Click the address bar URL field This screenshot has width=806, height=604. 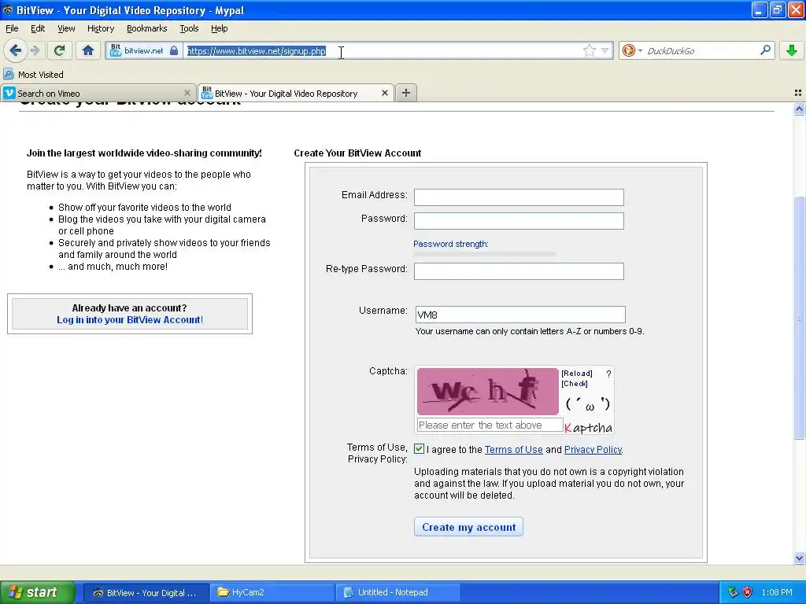pyautogui.click(x=383, y=50)
